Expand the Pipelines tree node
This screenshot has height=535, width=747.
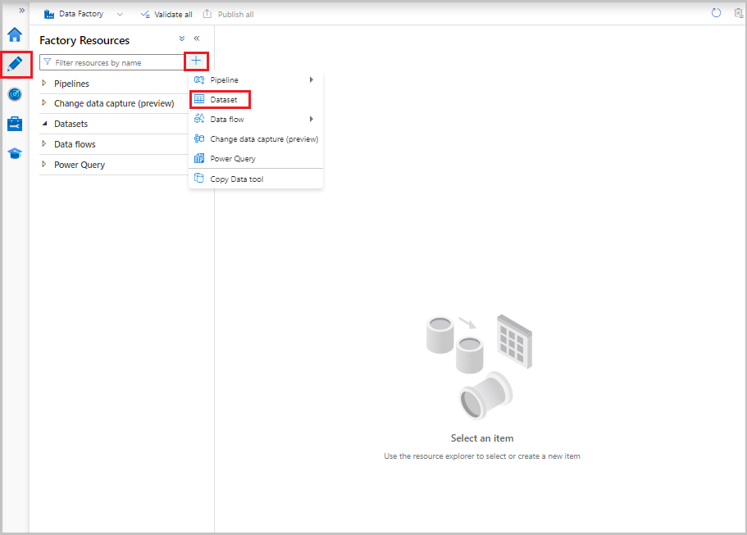(43, 84)
